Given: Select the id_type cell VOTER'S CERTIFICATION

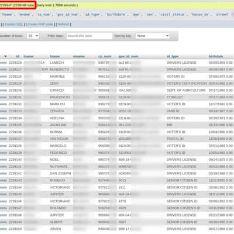Looking at the screenshot, I should [187, 84].
